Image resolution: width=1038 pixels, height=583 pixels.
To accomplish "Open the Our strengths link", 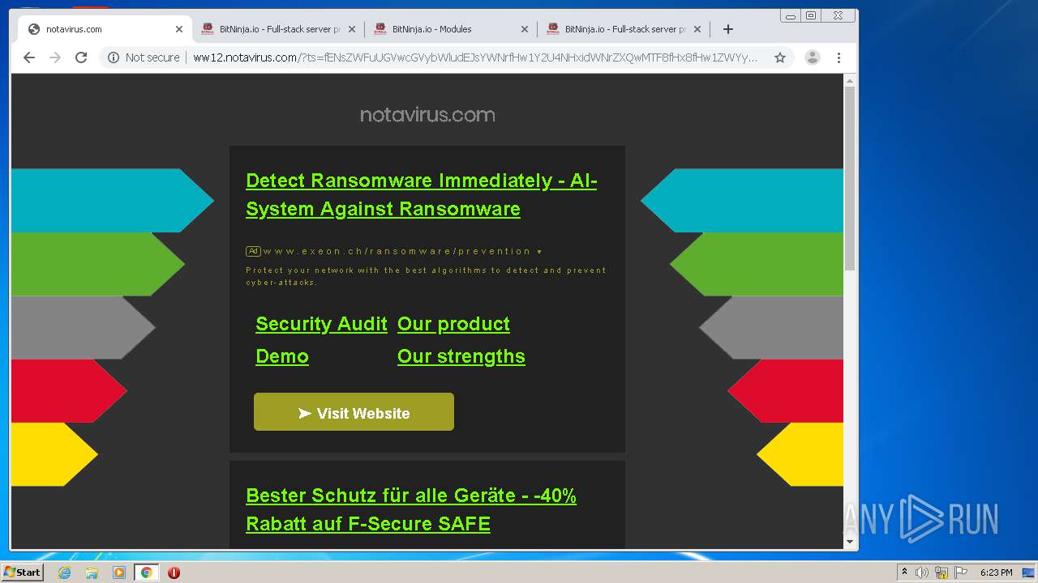I will pos(461,356).
